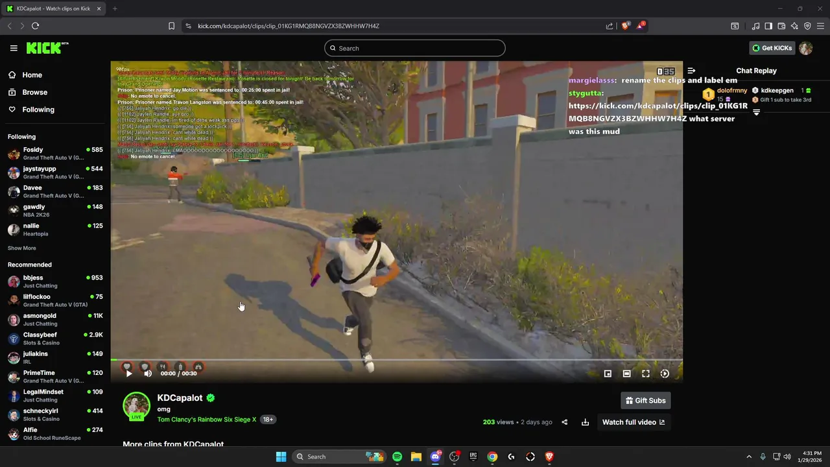830x467 pixels.
Task: Click the address bar share icon
Action: (x=610, y=26)
